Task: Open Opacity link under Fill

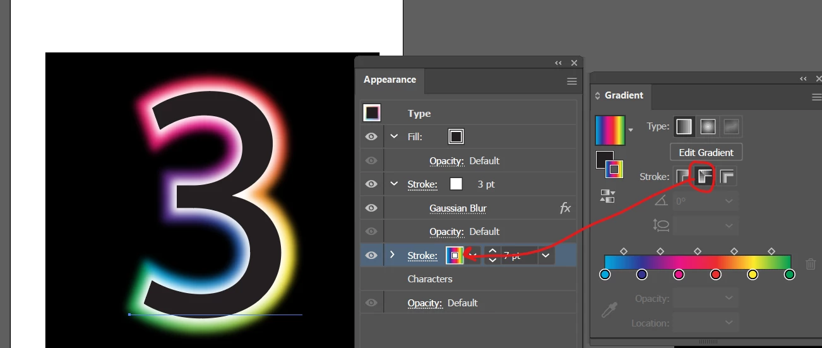Action: click(x=446, y=160)
